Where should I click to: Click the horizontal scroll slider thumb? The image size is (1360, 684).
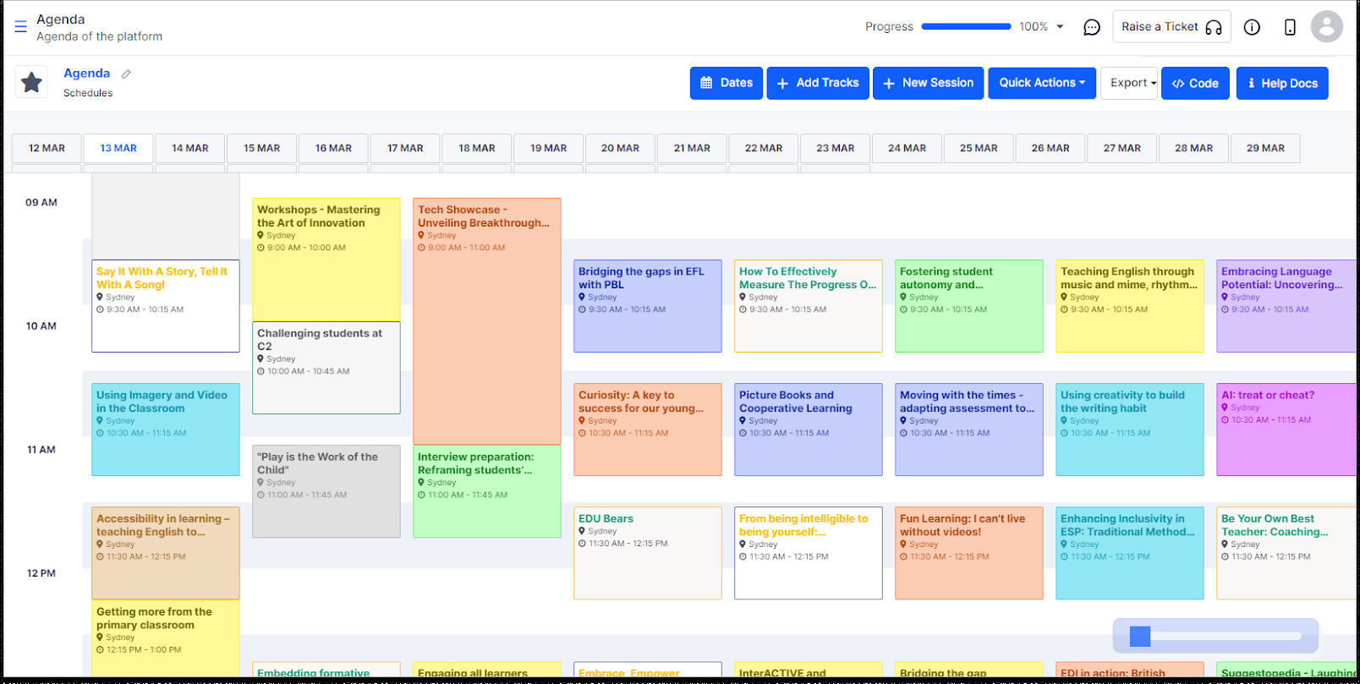1140,636
